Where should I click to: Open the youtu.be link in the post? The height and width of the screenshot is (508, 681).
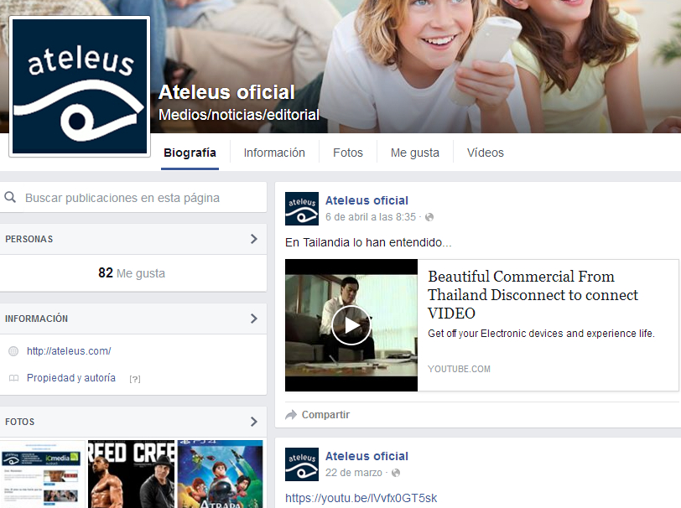point(361,498)
